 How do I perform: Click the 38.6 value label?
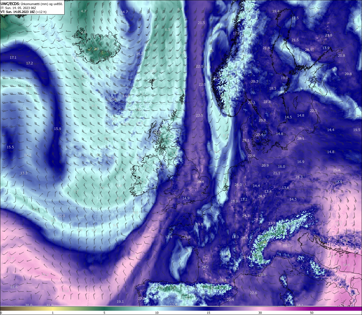click(346, 265)
